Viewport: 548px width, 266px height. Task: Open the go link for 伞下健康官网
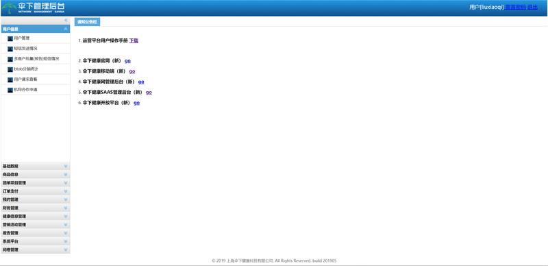tap(127, 61)
